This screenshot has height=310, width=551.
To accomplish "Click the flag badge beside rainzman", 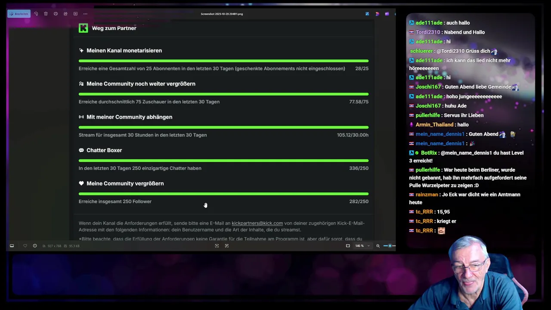I will [x=412, y=195].
